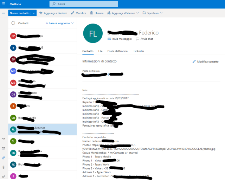Image resolution: width=225 pixels, height=180 pixels.
Task: Click Modifica pencil in the toolbar
Action: point(78,13)
